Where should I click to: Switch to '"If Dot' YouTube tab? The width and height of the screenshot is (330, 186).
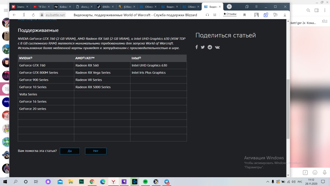tap(42, 7)
